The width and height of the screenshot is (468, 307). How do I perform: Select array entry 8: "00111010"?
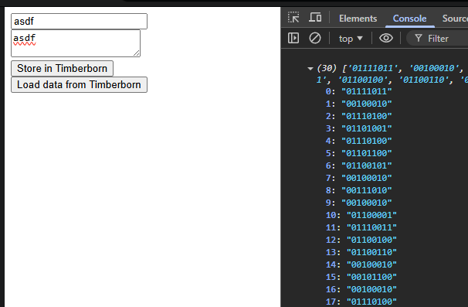(359, 190)
